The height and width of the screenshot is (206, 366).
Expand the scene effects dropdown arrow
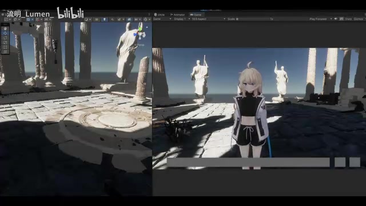[x=123, y=19]
